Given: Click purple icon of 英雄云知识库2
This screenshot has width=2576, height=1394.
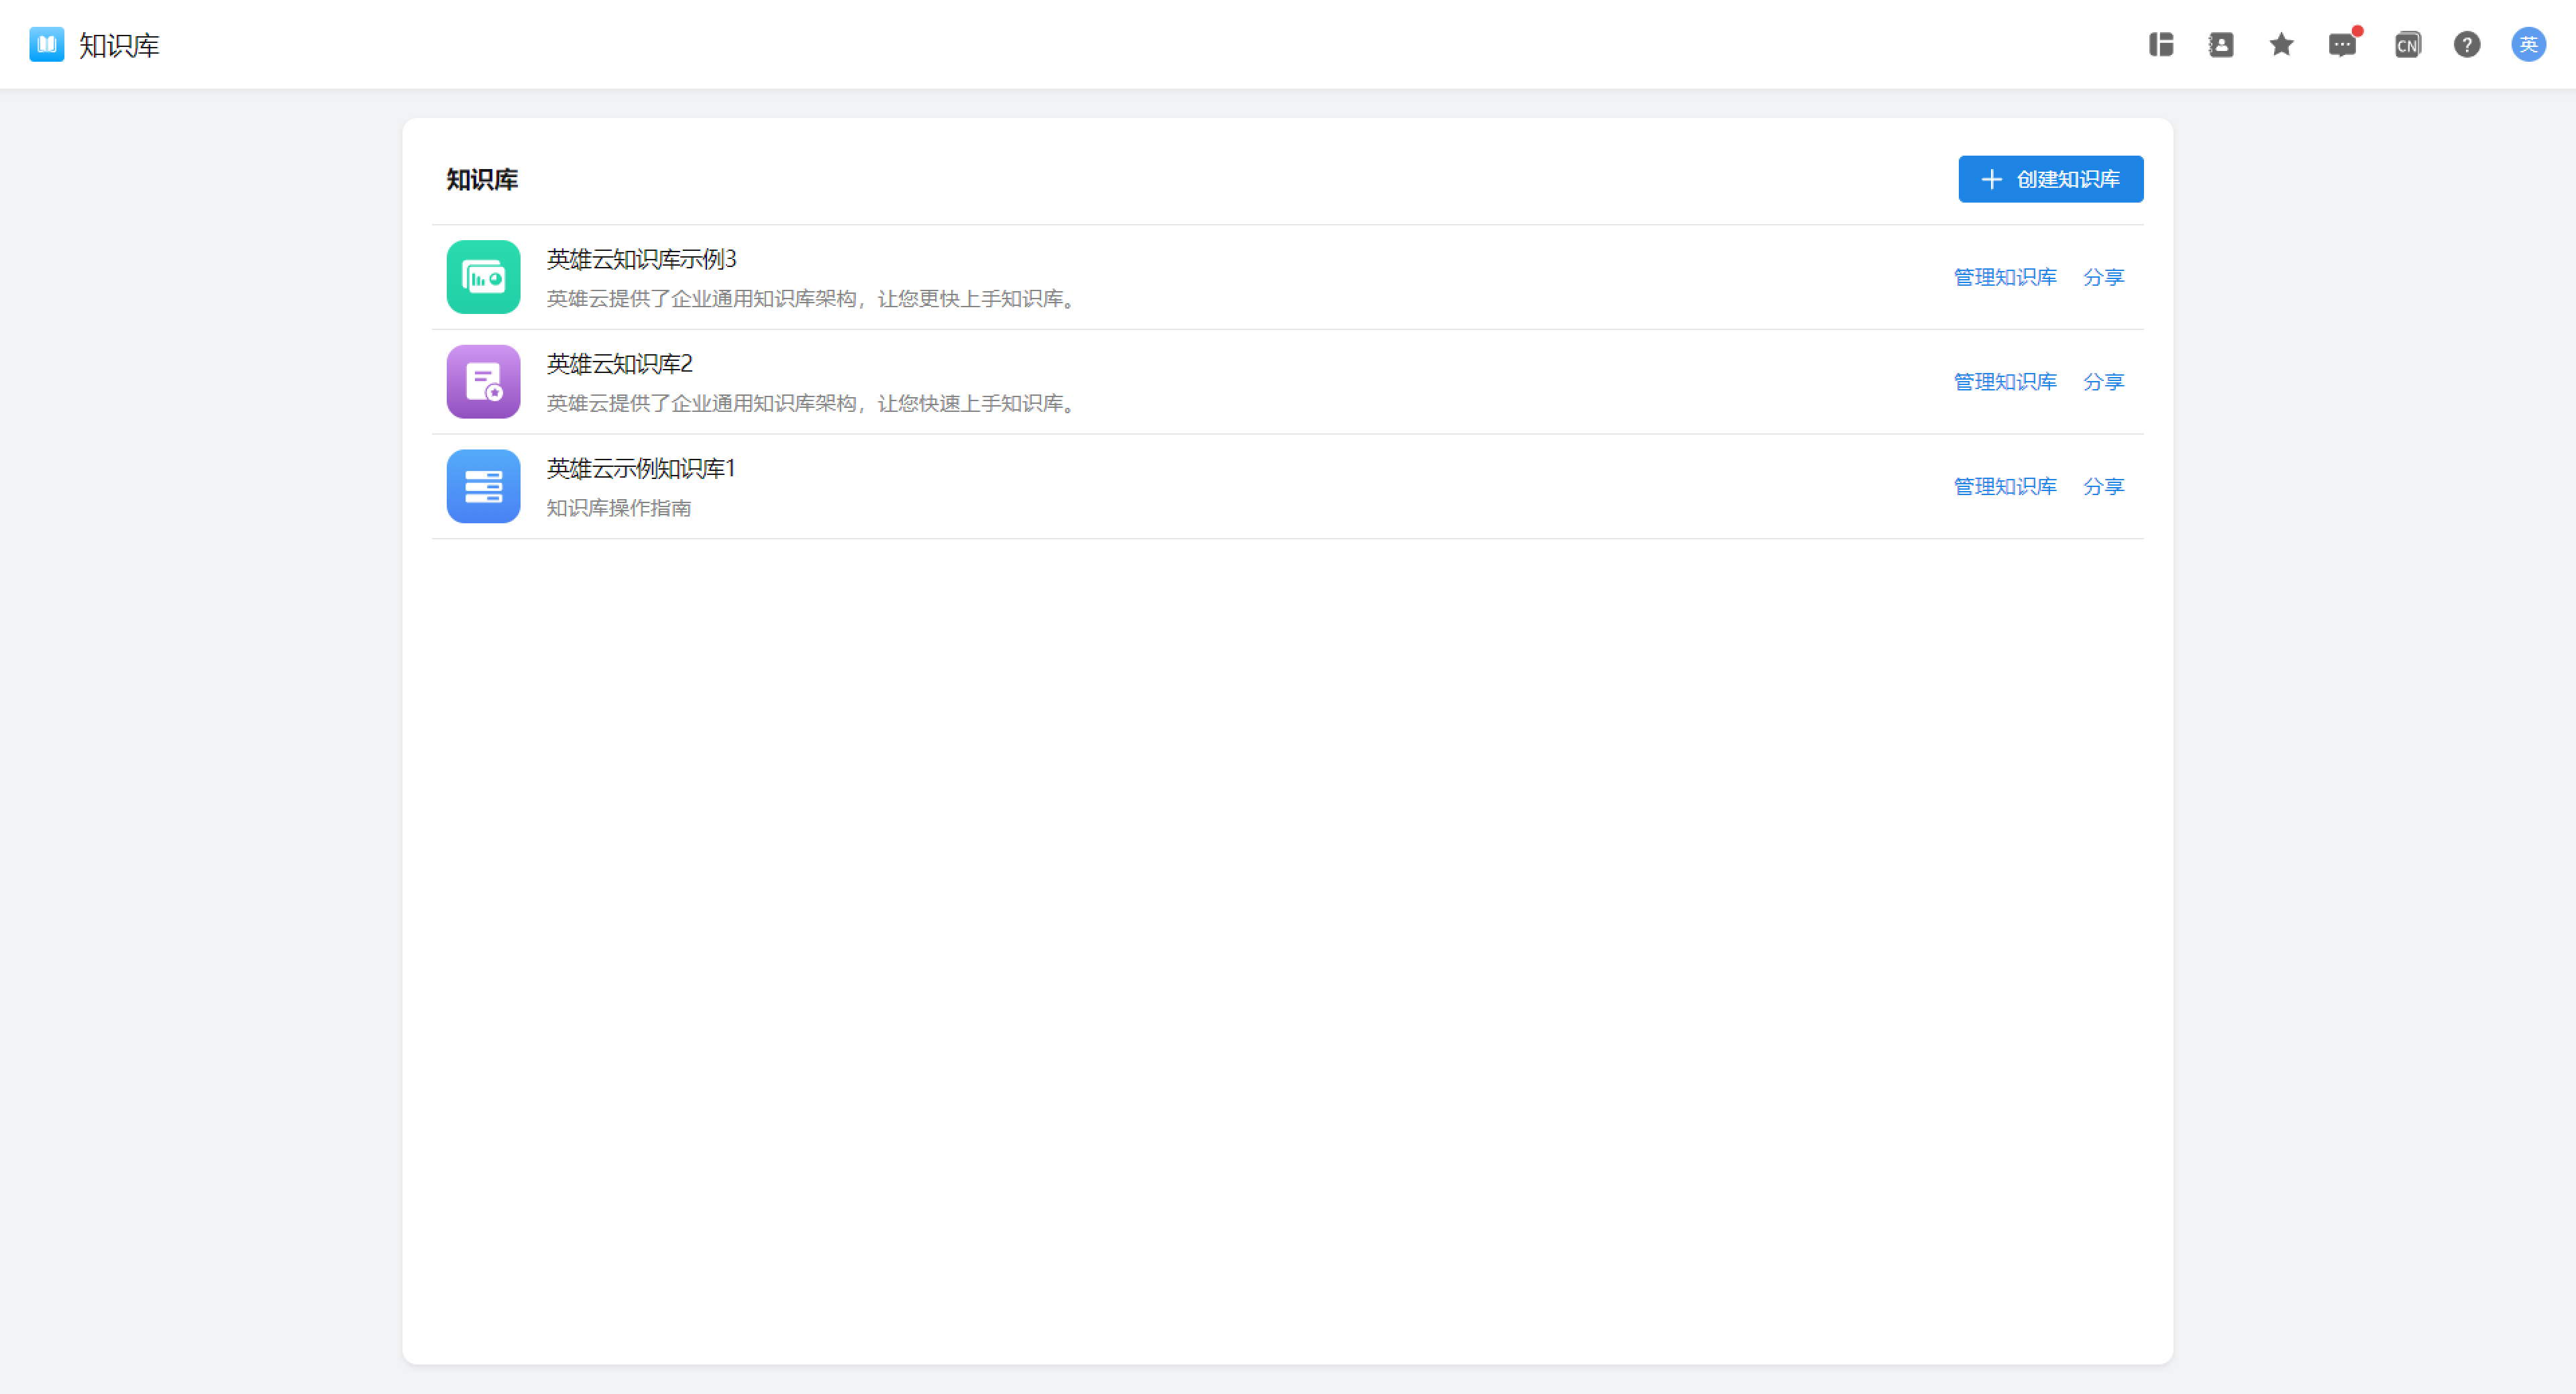Looking at the screenshot, I should [483, 382].
